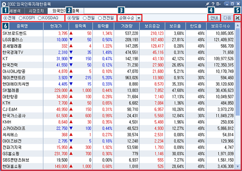
Task: Select the 전파기지국 stock name
Action: click(x=12, y=147)
